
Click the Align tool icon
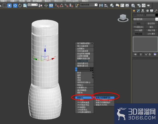106,6
